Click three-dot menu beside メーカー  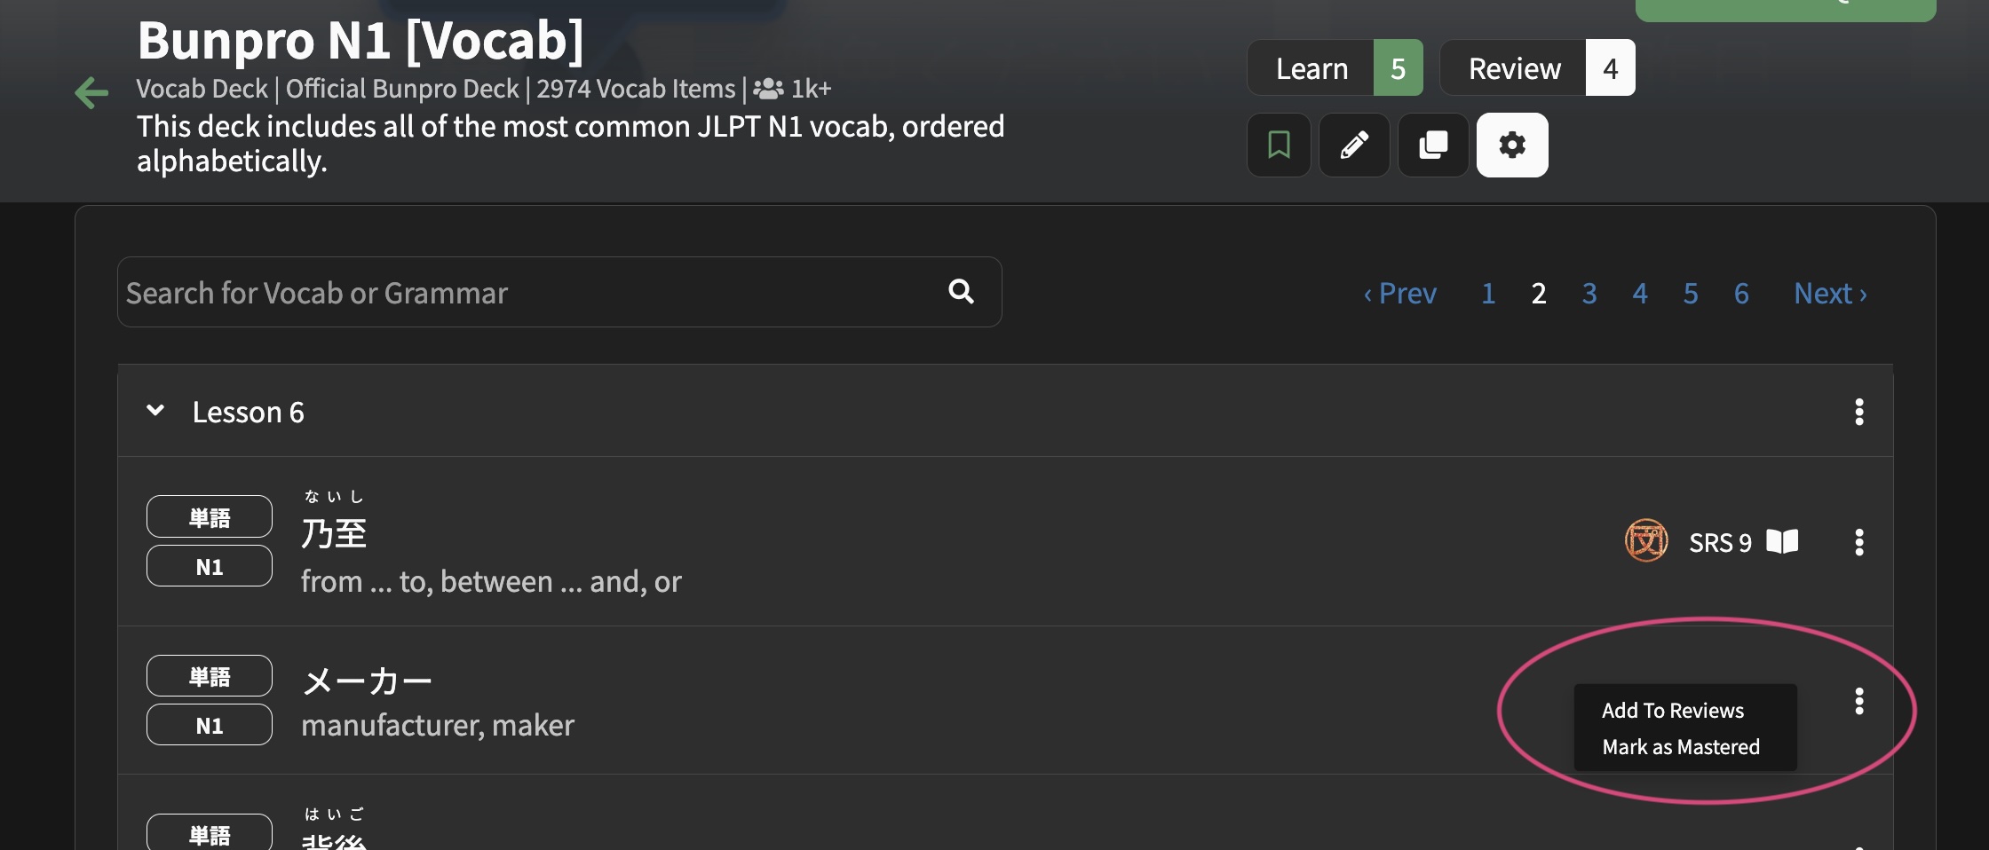click(1858, 701)
